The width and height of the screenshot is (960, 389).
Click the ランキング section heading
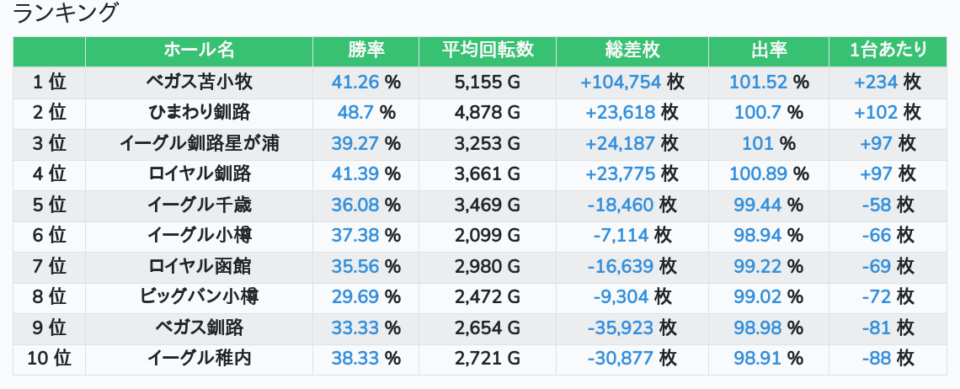67,13
